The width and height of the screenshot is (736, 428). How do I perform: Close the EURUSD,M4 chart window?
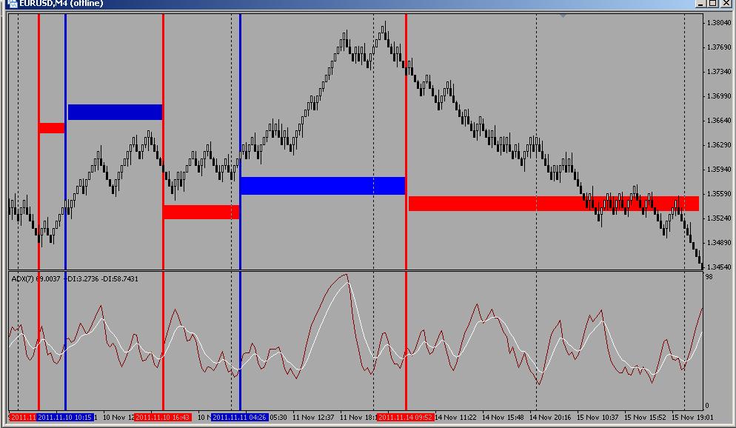(726, 3)
